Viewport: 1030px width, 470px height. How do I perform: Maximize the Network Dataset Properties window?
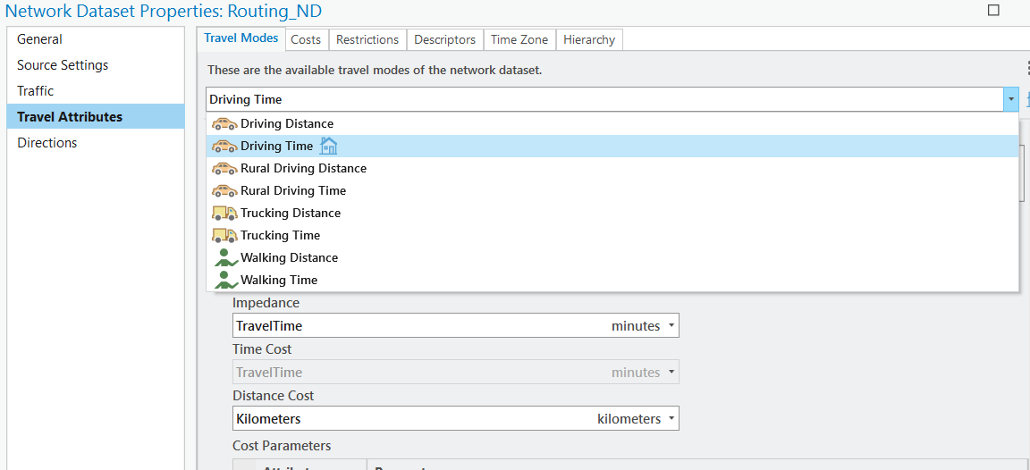(x=993, y=11)
